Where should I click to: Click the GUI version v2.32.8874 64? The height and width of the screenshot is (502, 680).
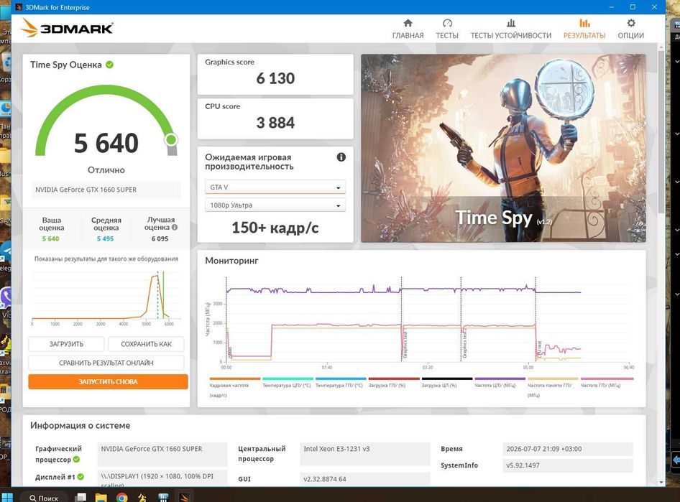click(x=325, y=479)
